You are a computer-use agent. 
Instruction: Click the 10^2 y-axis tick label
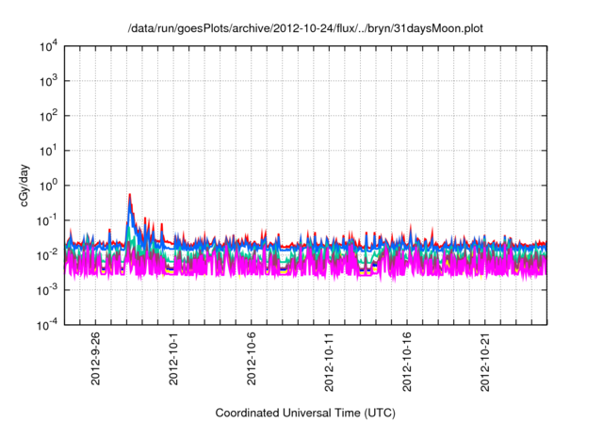coord(47,116)
